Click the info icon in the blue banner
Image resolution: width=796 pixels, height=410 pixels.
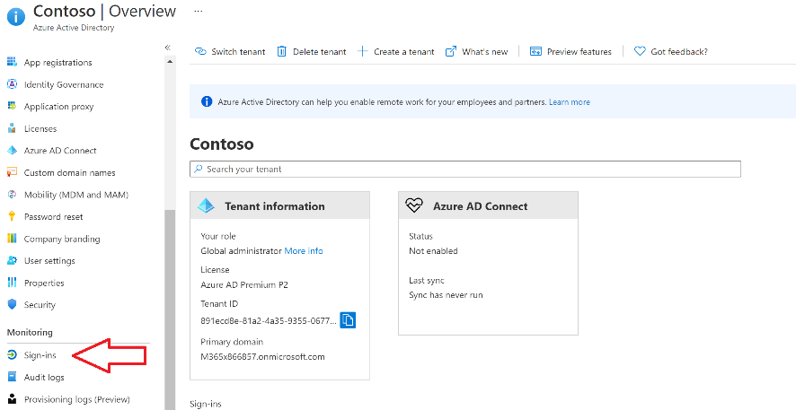[207, 102]
